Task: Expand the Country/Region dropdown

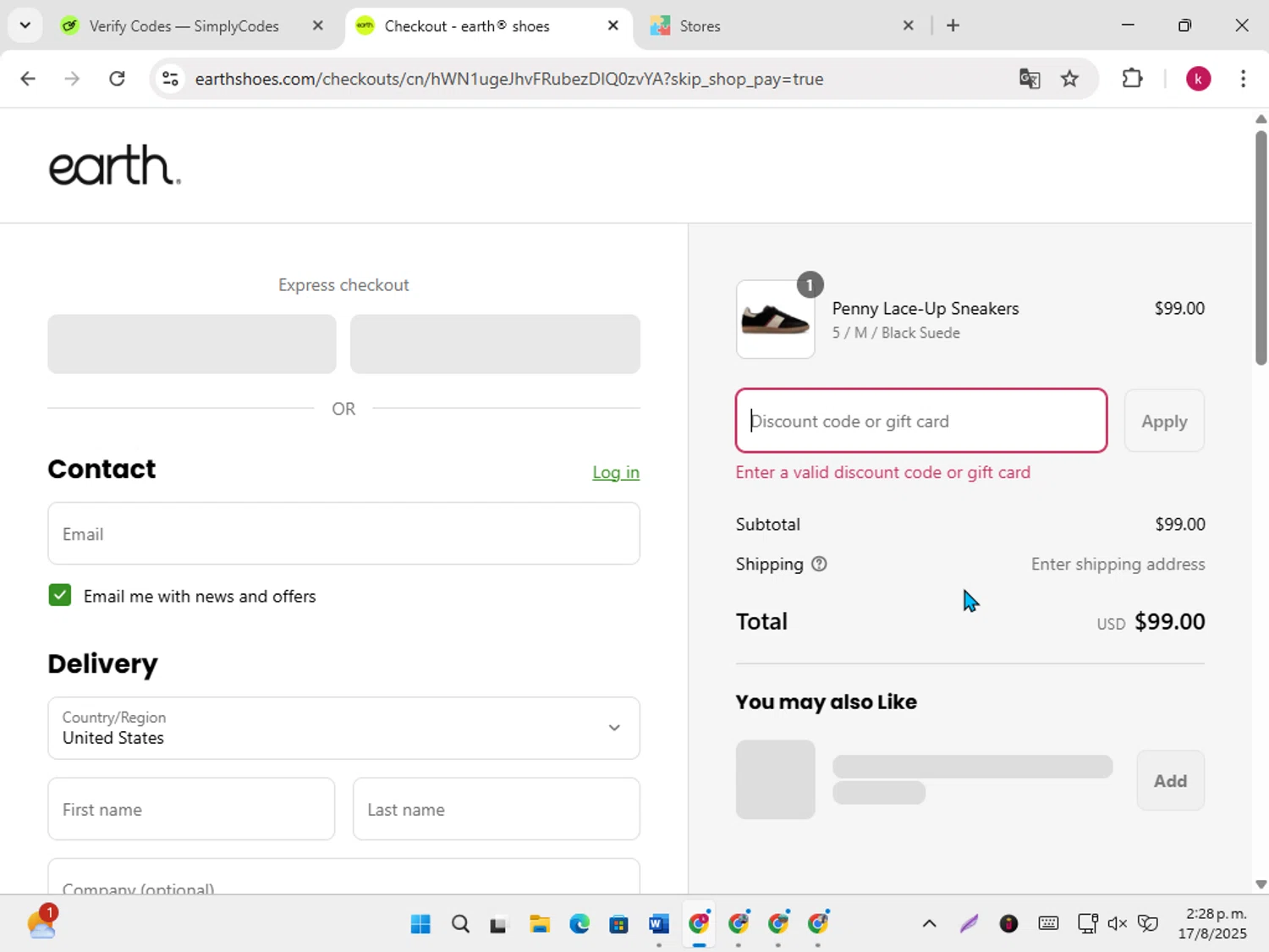Action: [343, 728]
